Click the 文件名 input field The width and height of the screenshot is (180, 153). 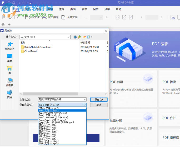tap(61, 99)
